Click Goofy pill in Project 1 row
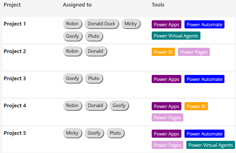The width and height of the screenshot is (236, 153). pos(72,36)
